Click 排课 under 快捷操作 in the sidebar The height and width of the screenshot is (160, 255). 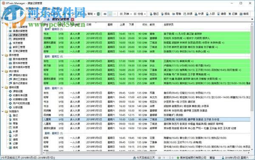pos(15,127)
